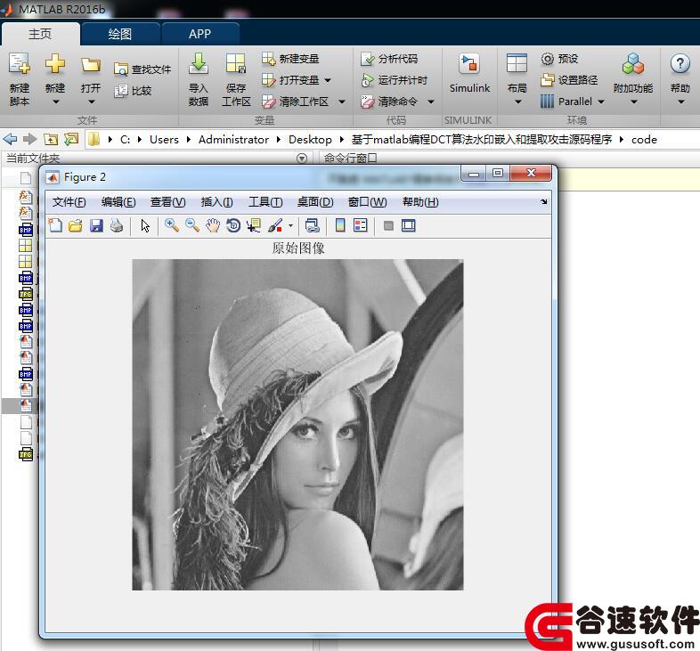Open Preferences (预设) gear

[560, 59]
